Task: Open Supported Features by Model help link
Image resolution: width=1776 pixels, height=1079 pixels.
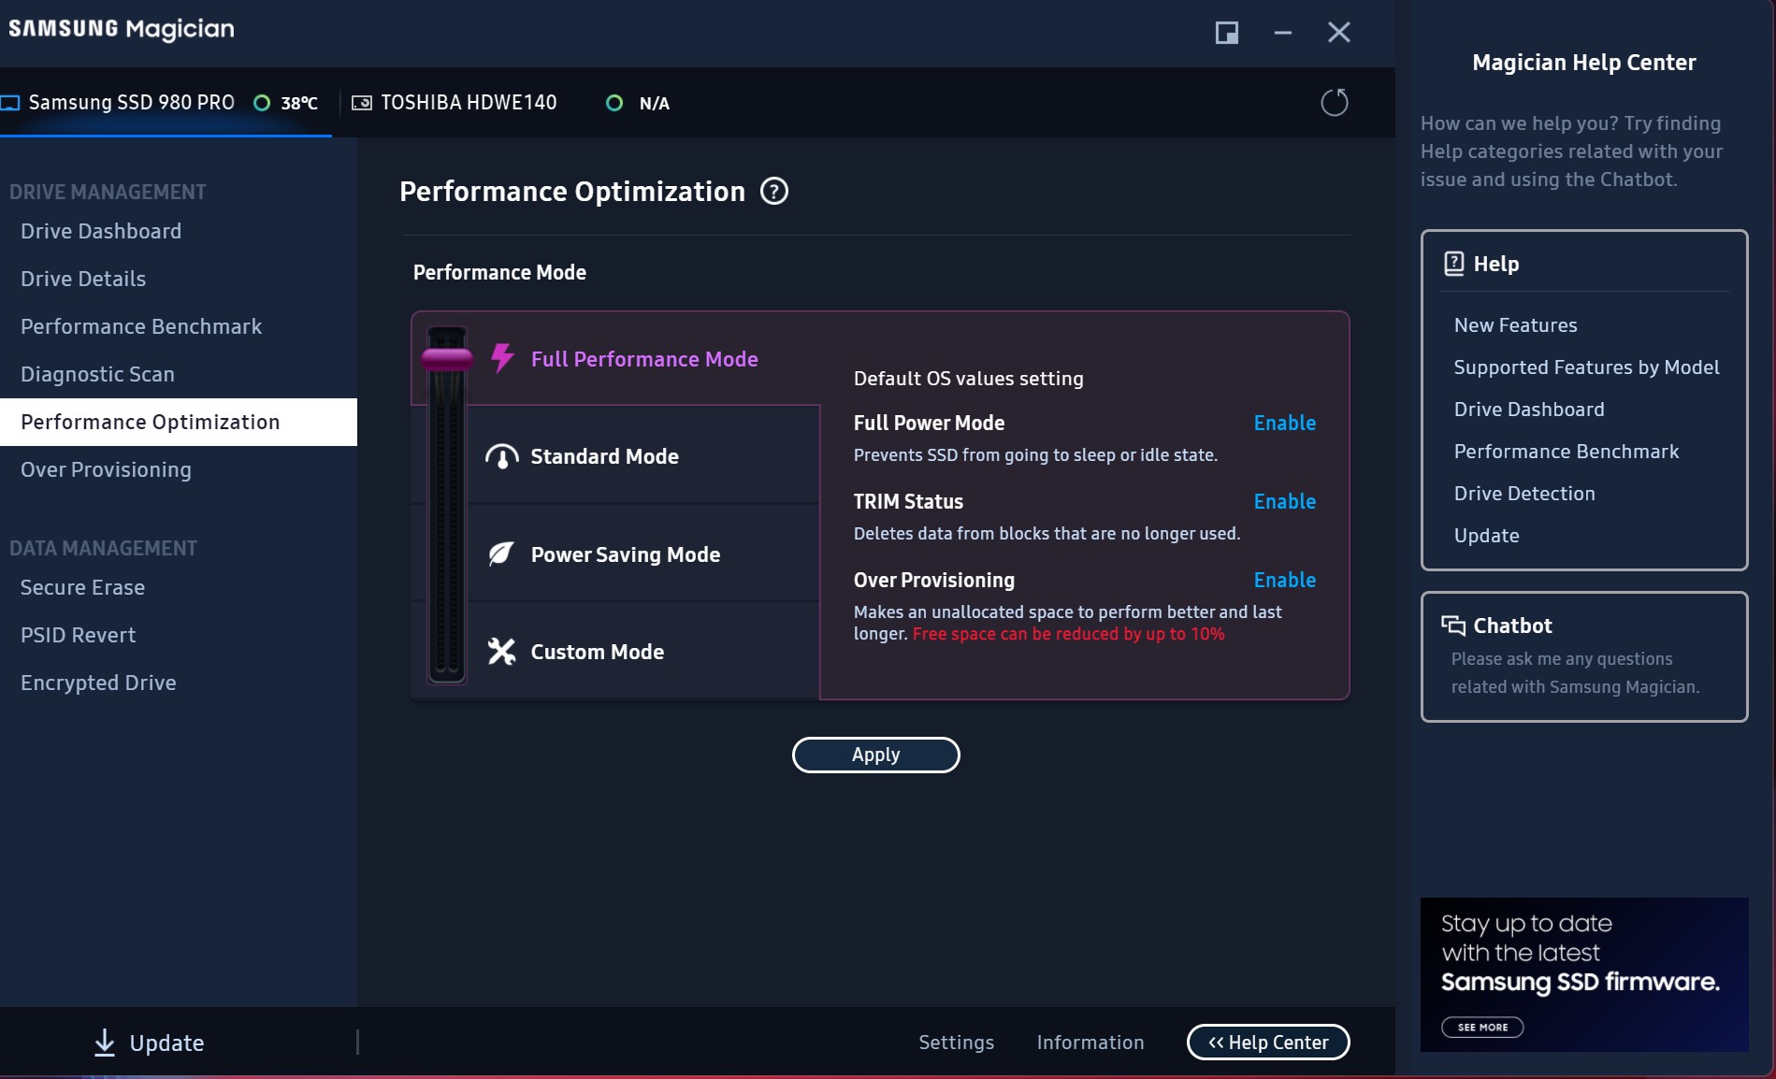Action: point(1586,367)
